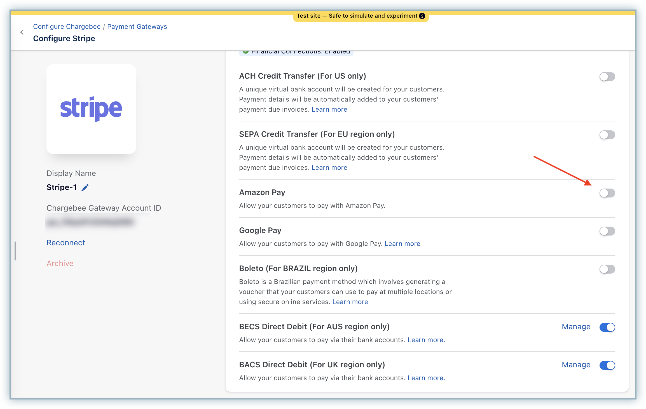The image size is (646, 409).
Task: Click the back arrow chevron
Action: click(x=22, y=32)
